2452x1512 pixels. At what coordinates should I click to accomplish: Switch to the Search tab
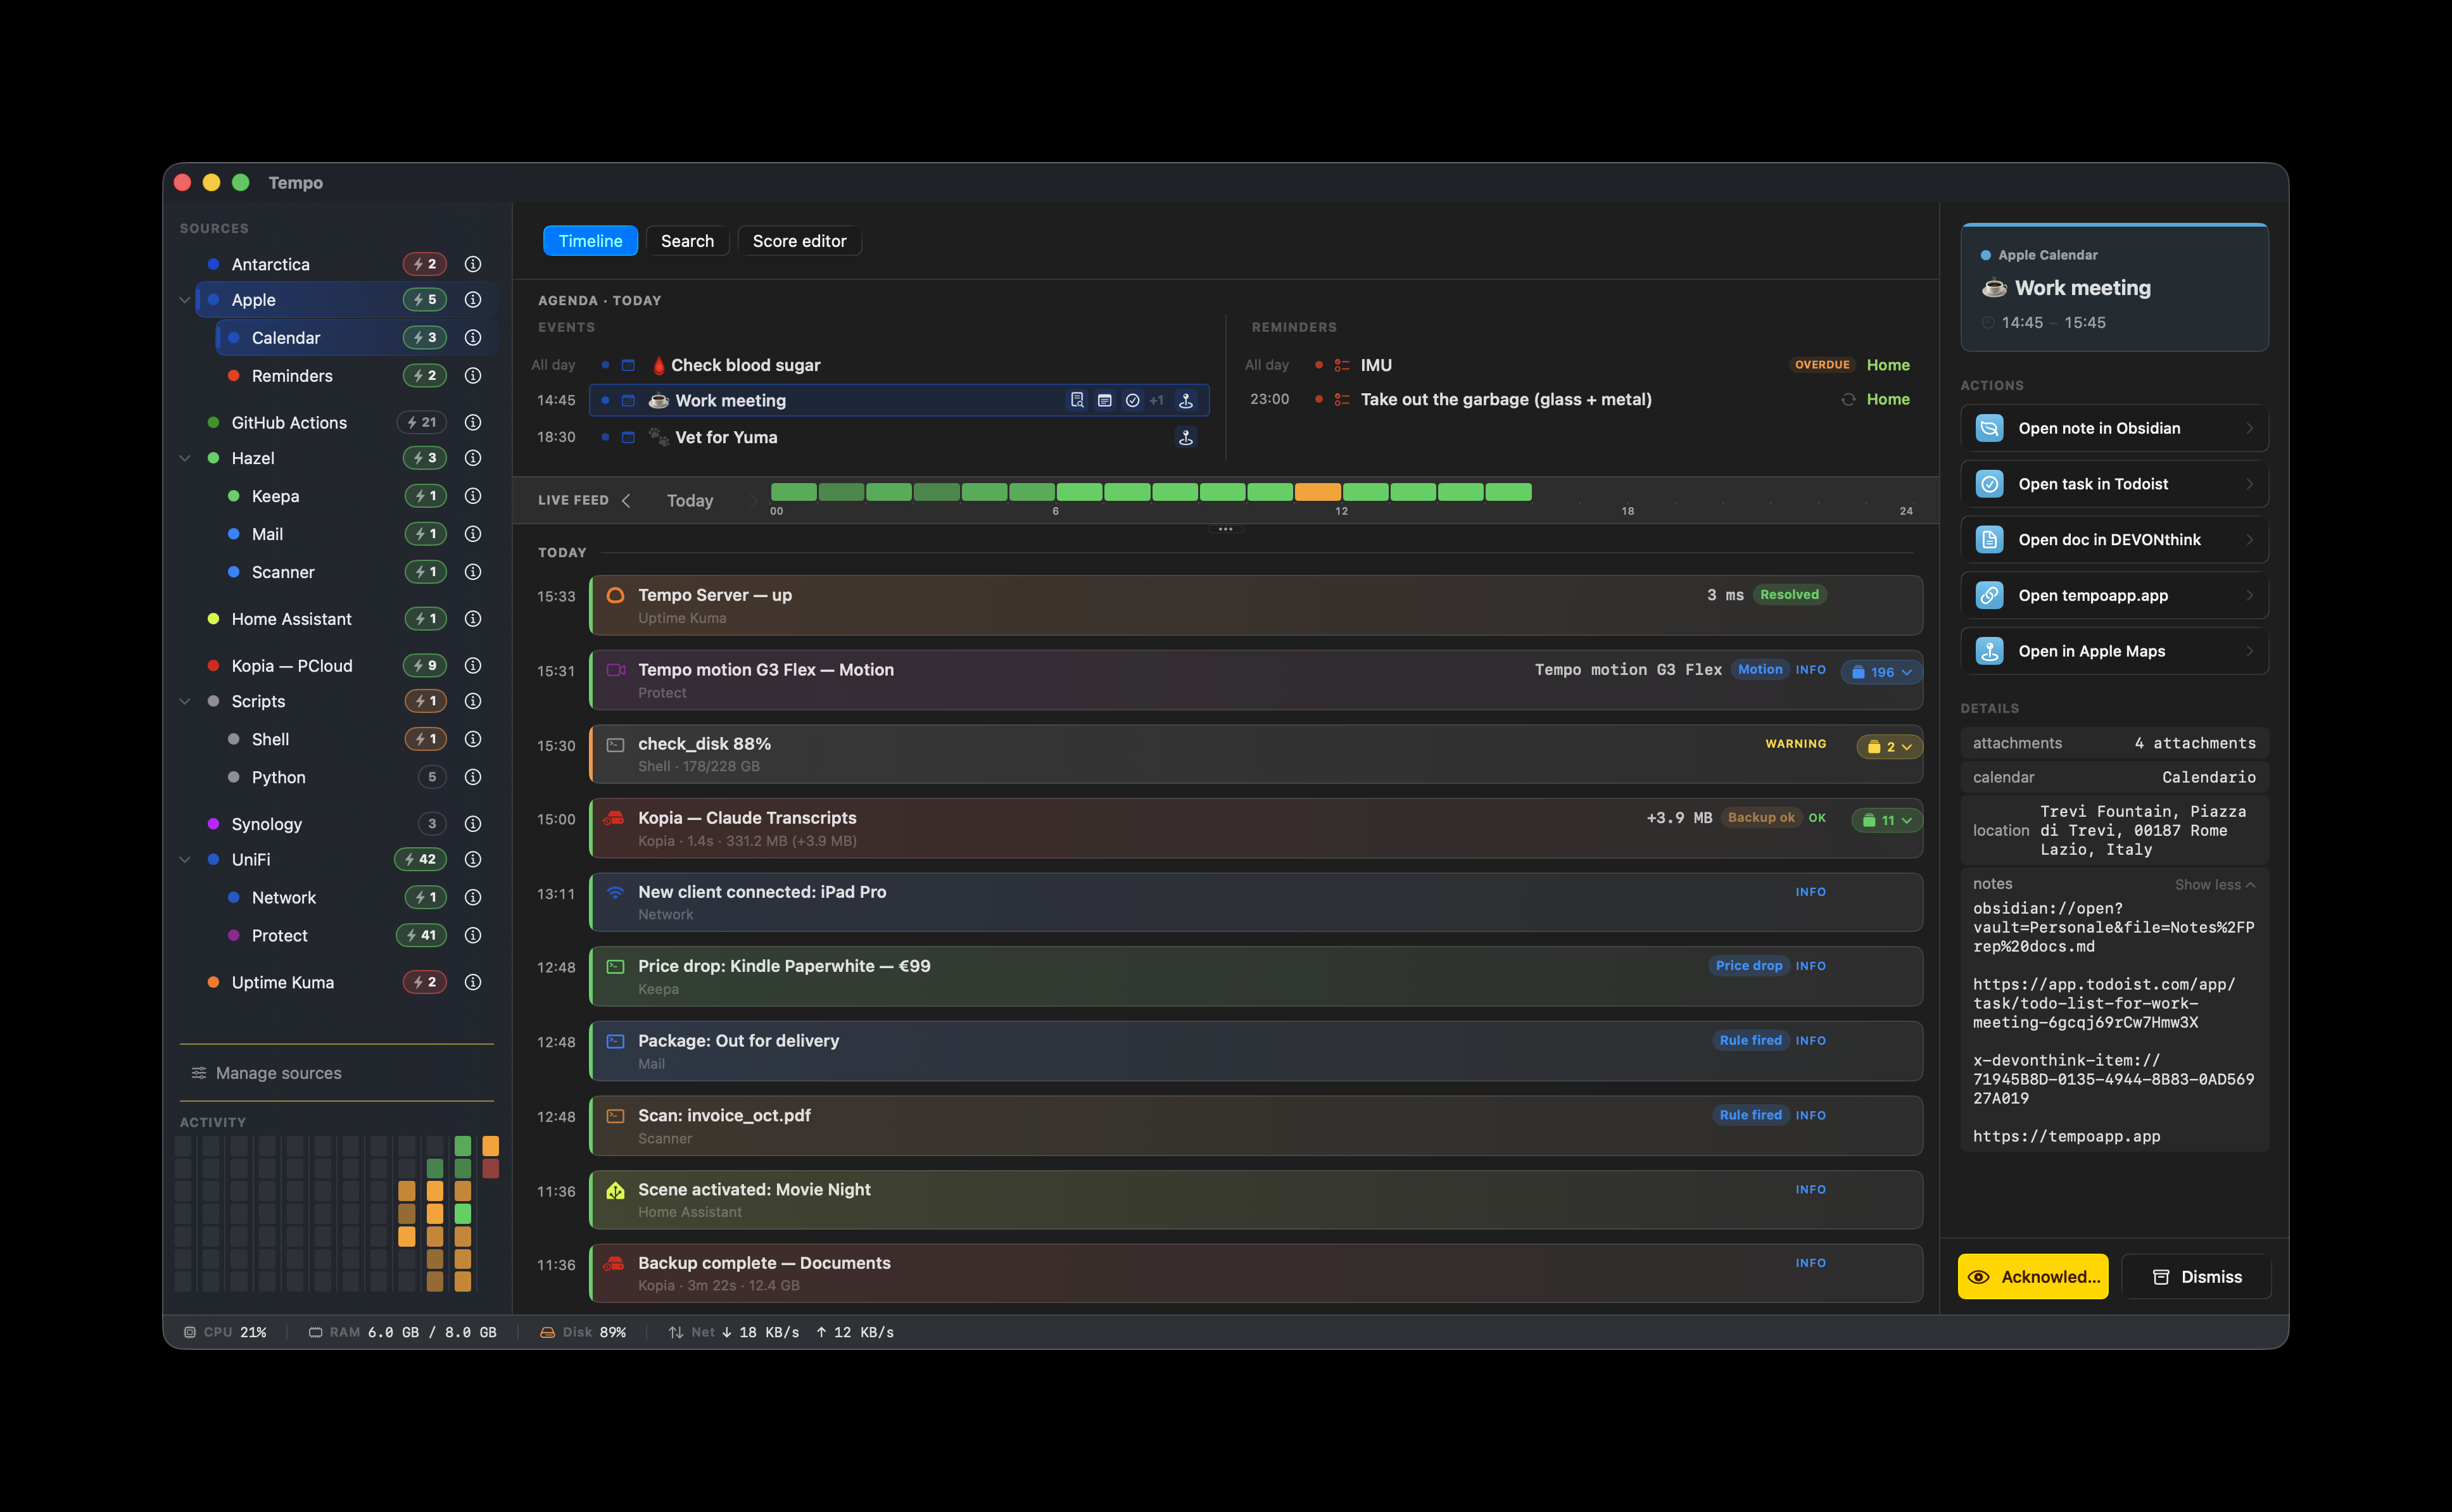pyautogui.click(x=687, y=241)
